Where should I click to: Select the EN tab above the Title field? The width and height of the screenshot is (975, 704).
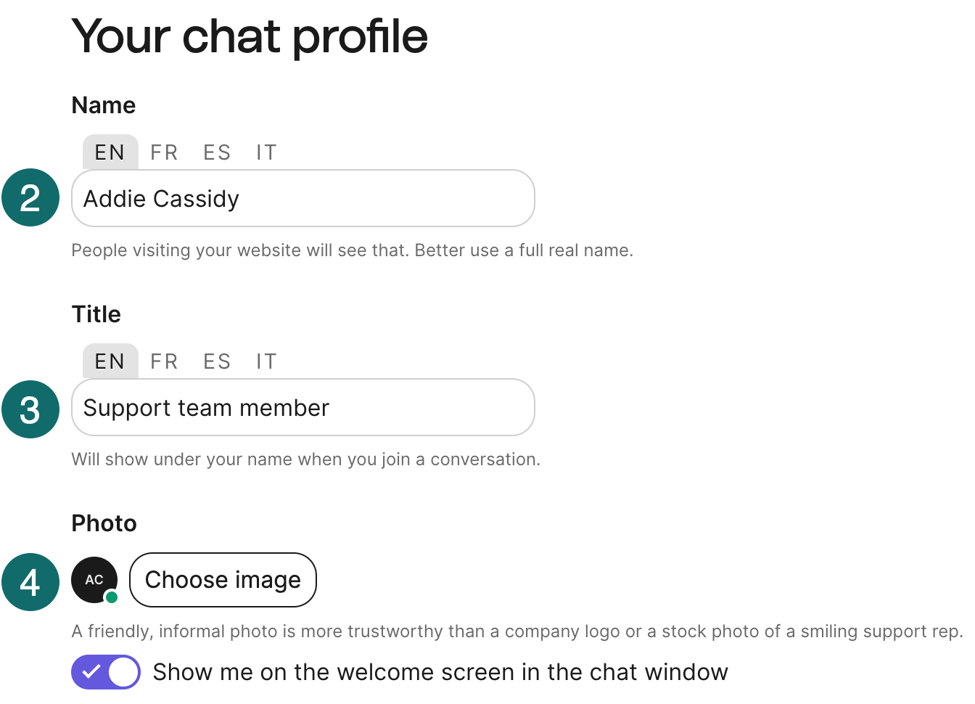point(110,361)
